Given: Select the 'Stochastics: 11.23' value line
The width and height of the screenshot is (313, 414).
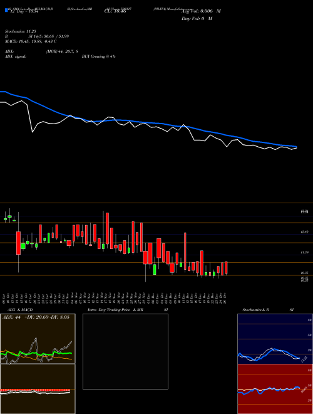Looking at the screenshot, I should pyautogui.click(x=22, y=31).
